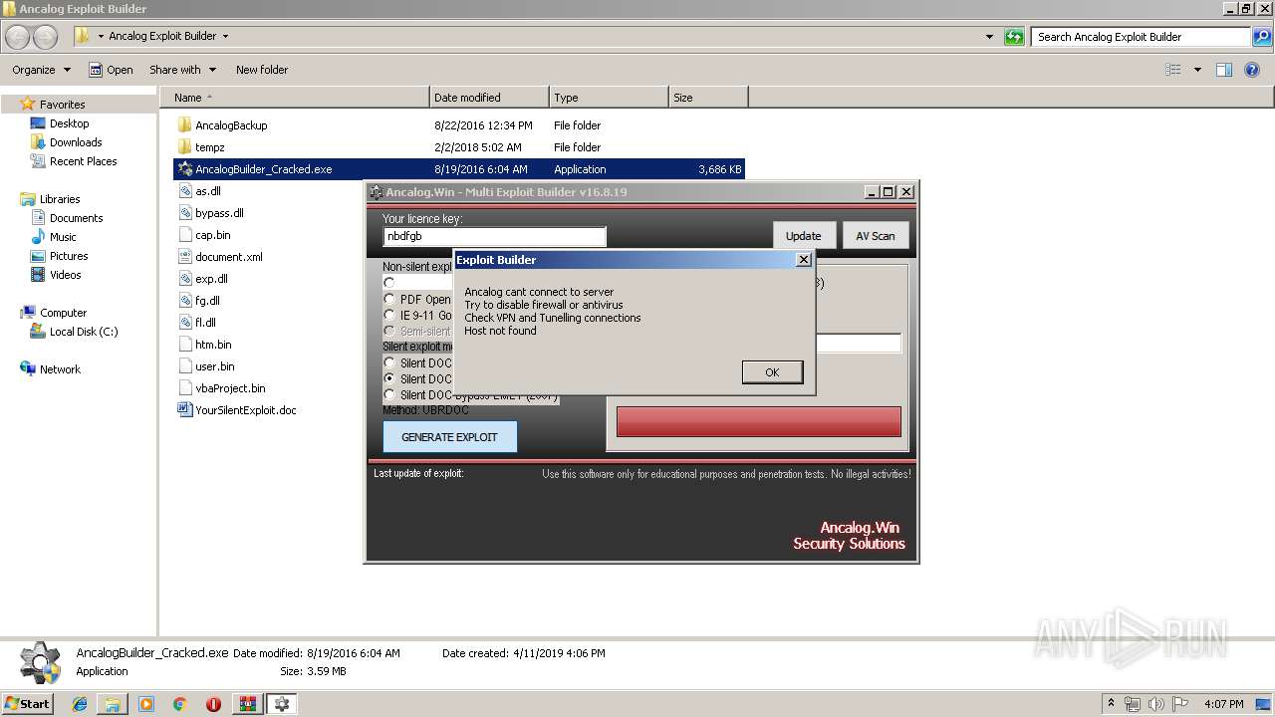The image size is (1275, 717).
Task: Sort files by Size column
Action: tap(708, 98)
